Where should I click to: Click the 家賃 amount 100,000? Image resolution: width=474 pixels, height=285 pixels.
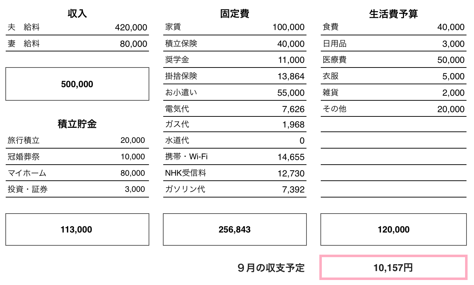point(289,27)
